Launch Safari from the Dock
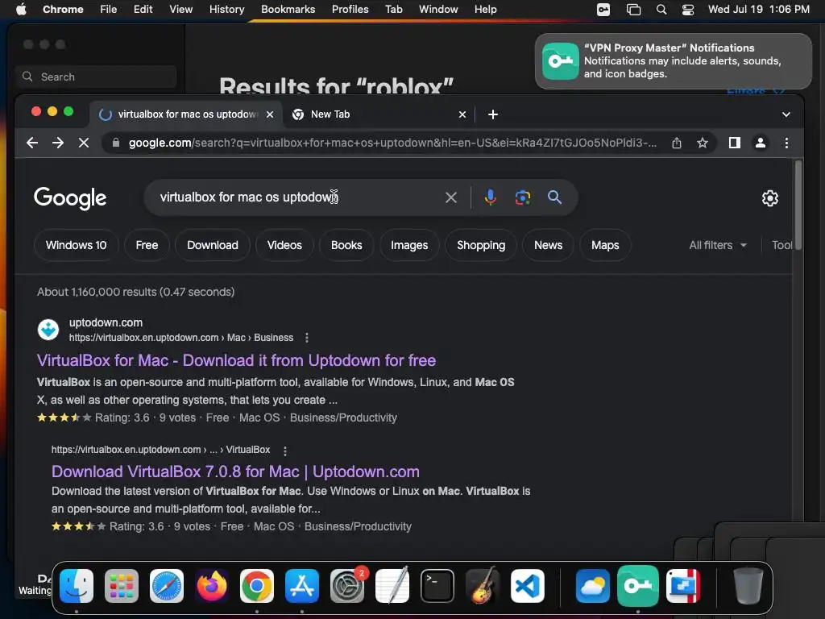This screenshot has height=619, width=825. pyautogui.click(x=167, y=586)
